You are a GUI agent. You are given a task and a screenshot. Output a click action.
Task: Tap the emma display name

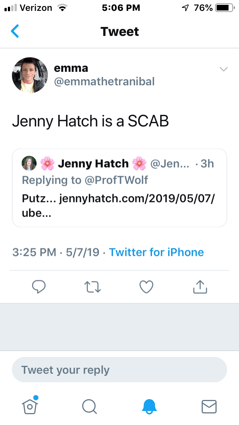(71, 68)
